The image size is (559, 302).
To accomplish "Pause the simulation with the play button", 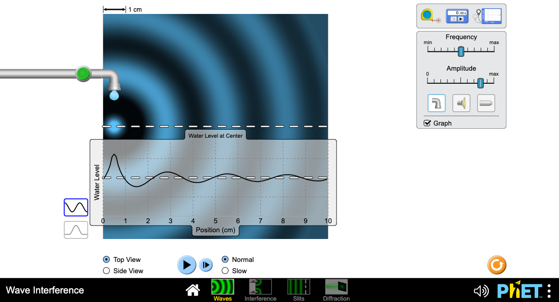I will click(x=186, y=265).
